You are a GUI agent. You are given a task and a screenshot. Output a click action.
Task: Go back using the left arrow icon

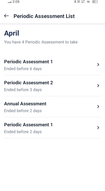click(x=6, y=16)
